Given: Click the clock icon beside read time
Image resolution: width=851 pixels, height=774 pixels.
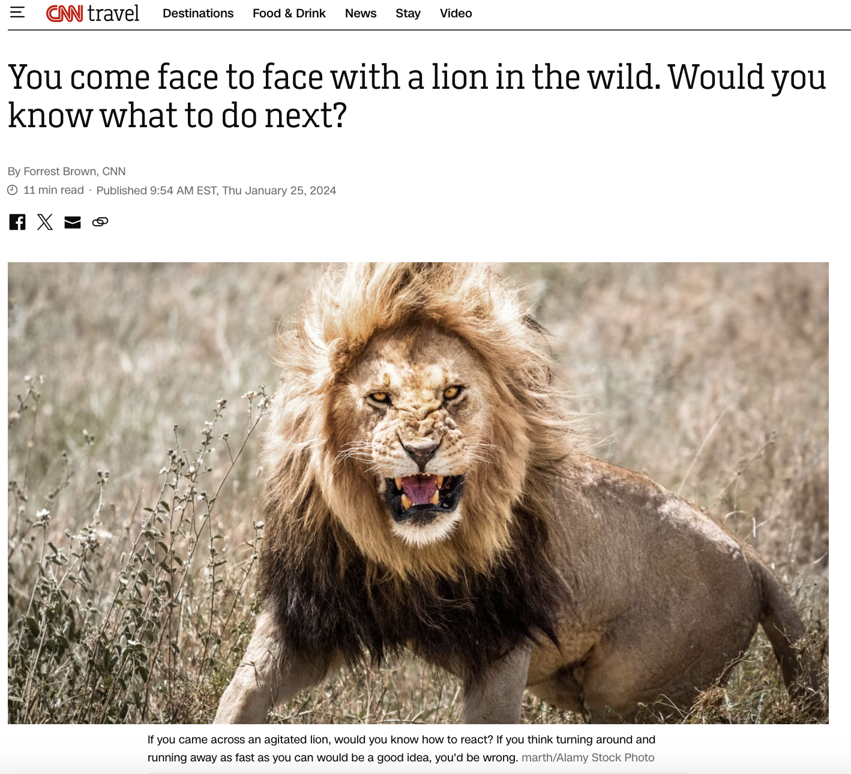Looking at the screenshot, I should click(13, 190).
